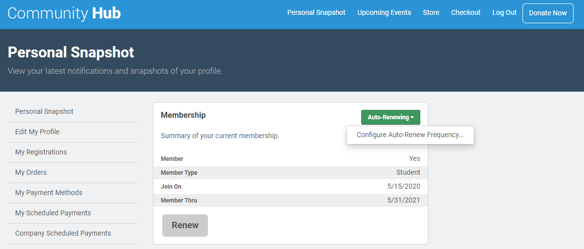Viewport: 584px width, 249px height.
Task: Go to My Payment Methods
Action: (49, 193)
